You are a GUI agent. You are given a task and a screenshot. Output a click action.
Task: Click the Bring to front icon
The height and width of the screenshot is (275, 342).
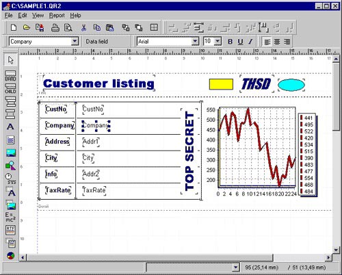pyautogui.click(x=126, y=28)
